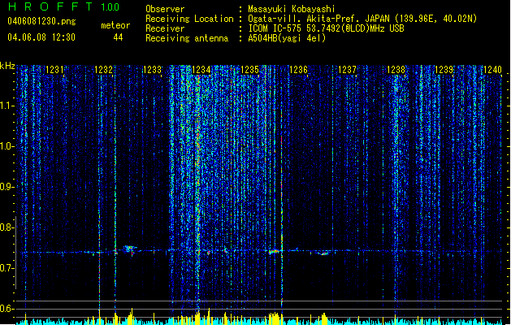The width and height of the screenshot is (511, 325).
Task: Click the Observer label
Action: point(165,9)
